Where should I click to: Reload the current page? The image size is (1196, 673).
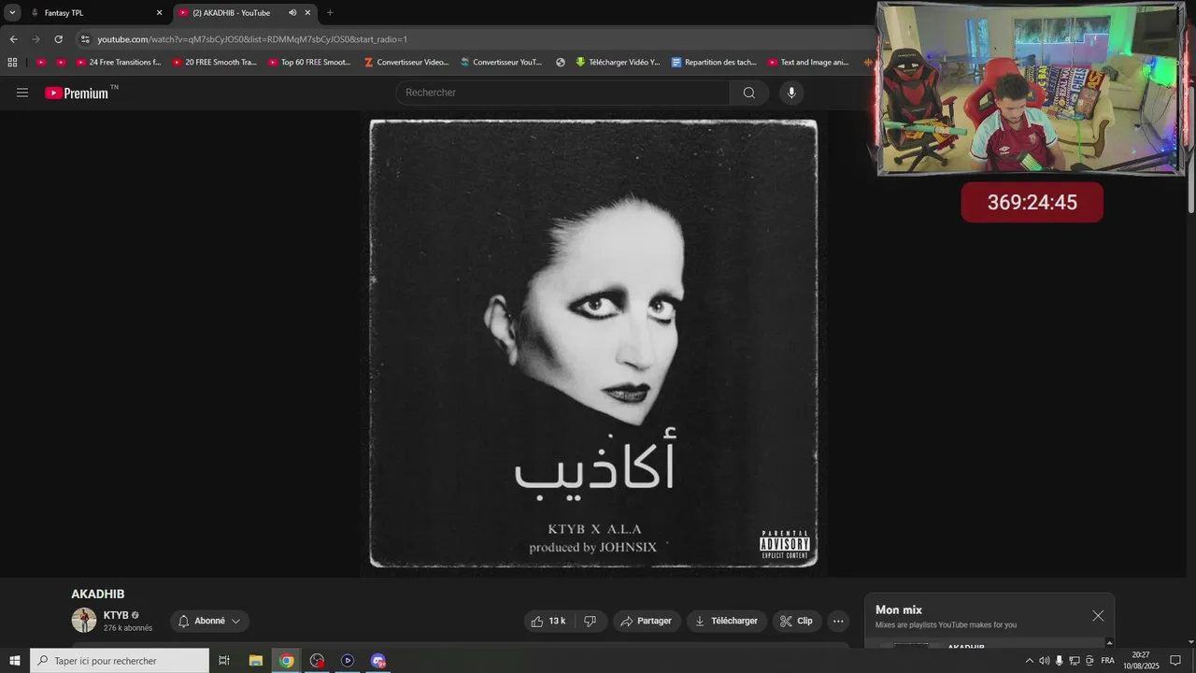click(58, 39)
